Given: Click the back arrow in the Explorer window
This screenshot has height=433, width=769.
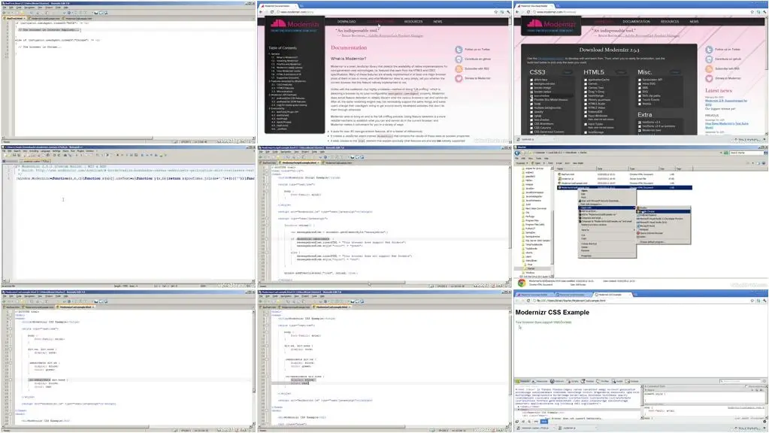Looking at the screenshot, I should (x=517, y=153).
